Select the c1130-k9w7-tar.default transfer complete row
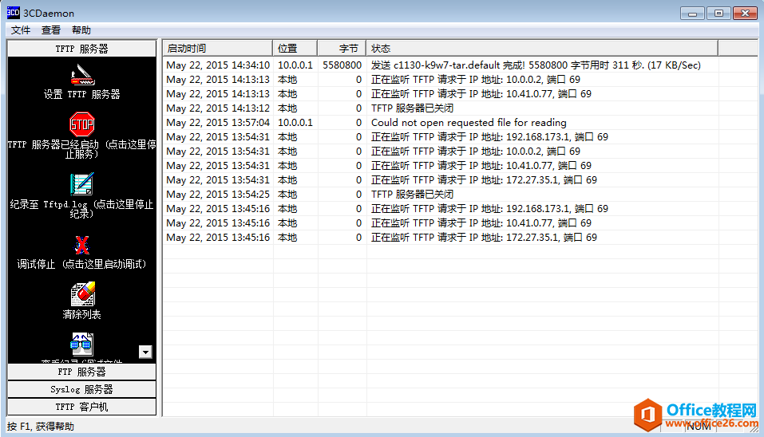 coord(535,65)
